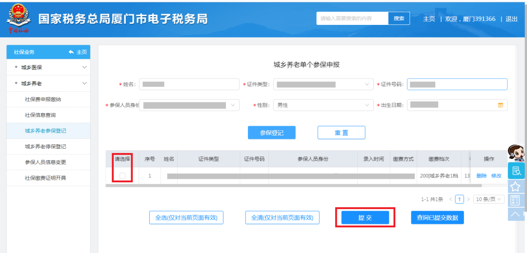Open 参保人员信息变更 in the sidebar

pos(48,162)
